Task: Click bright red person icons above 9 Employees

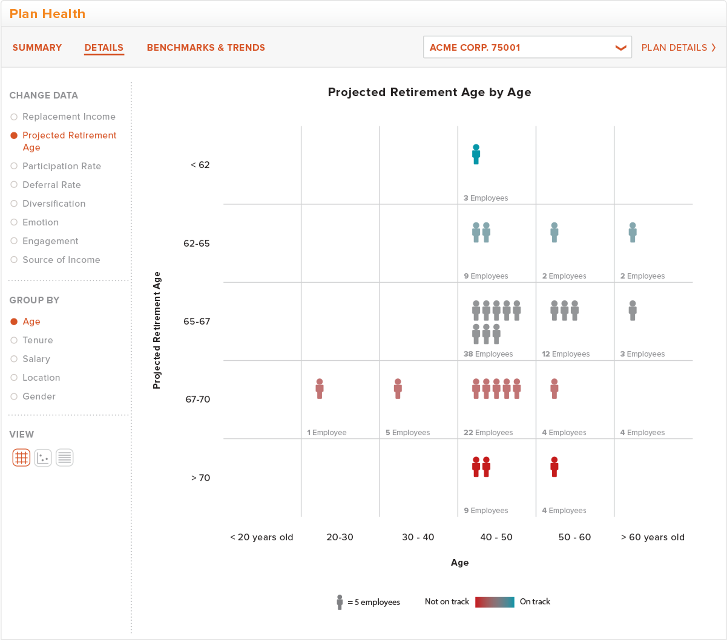Action: pos(481,467)
